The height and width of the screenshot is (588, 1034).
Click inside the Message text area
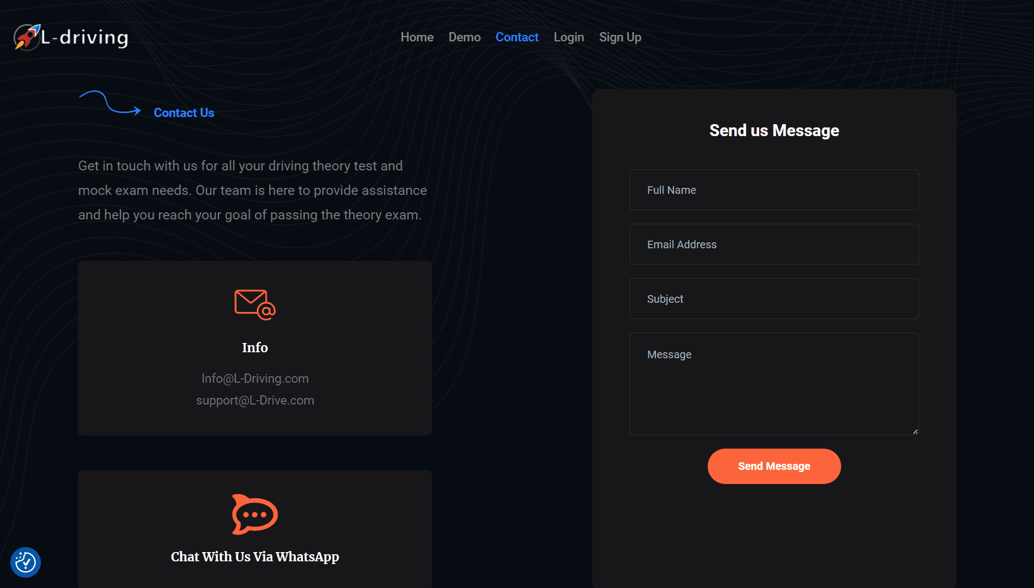point(774,384)
